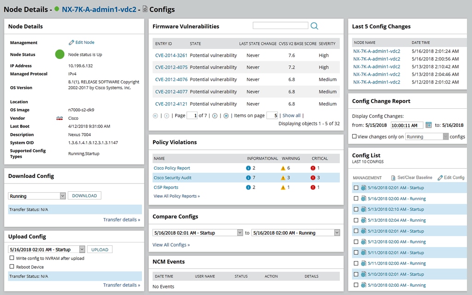Viewport: 472px width, 295px height.
Task: Click the gear icon beside 5/16/2018 Running config
Action: (364, 198)
